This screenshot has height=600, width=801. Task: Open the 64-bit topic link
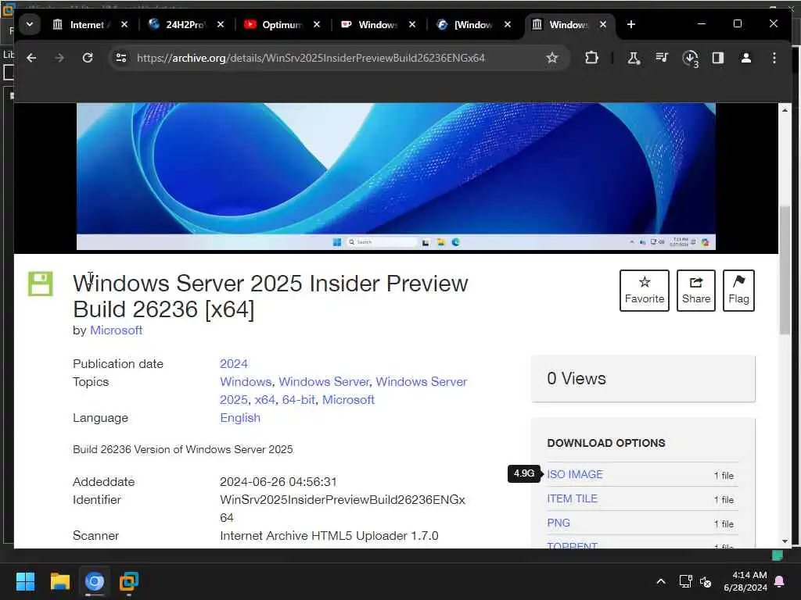point(298,399)
